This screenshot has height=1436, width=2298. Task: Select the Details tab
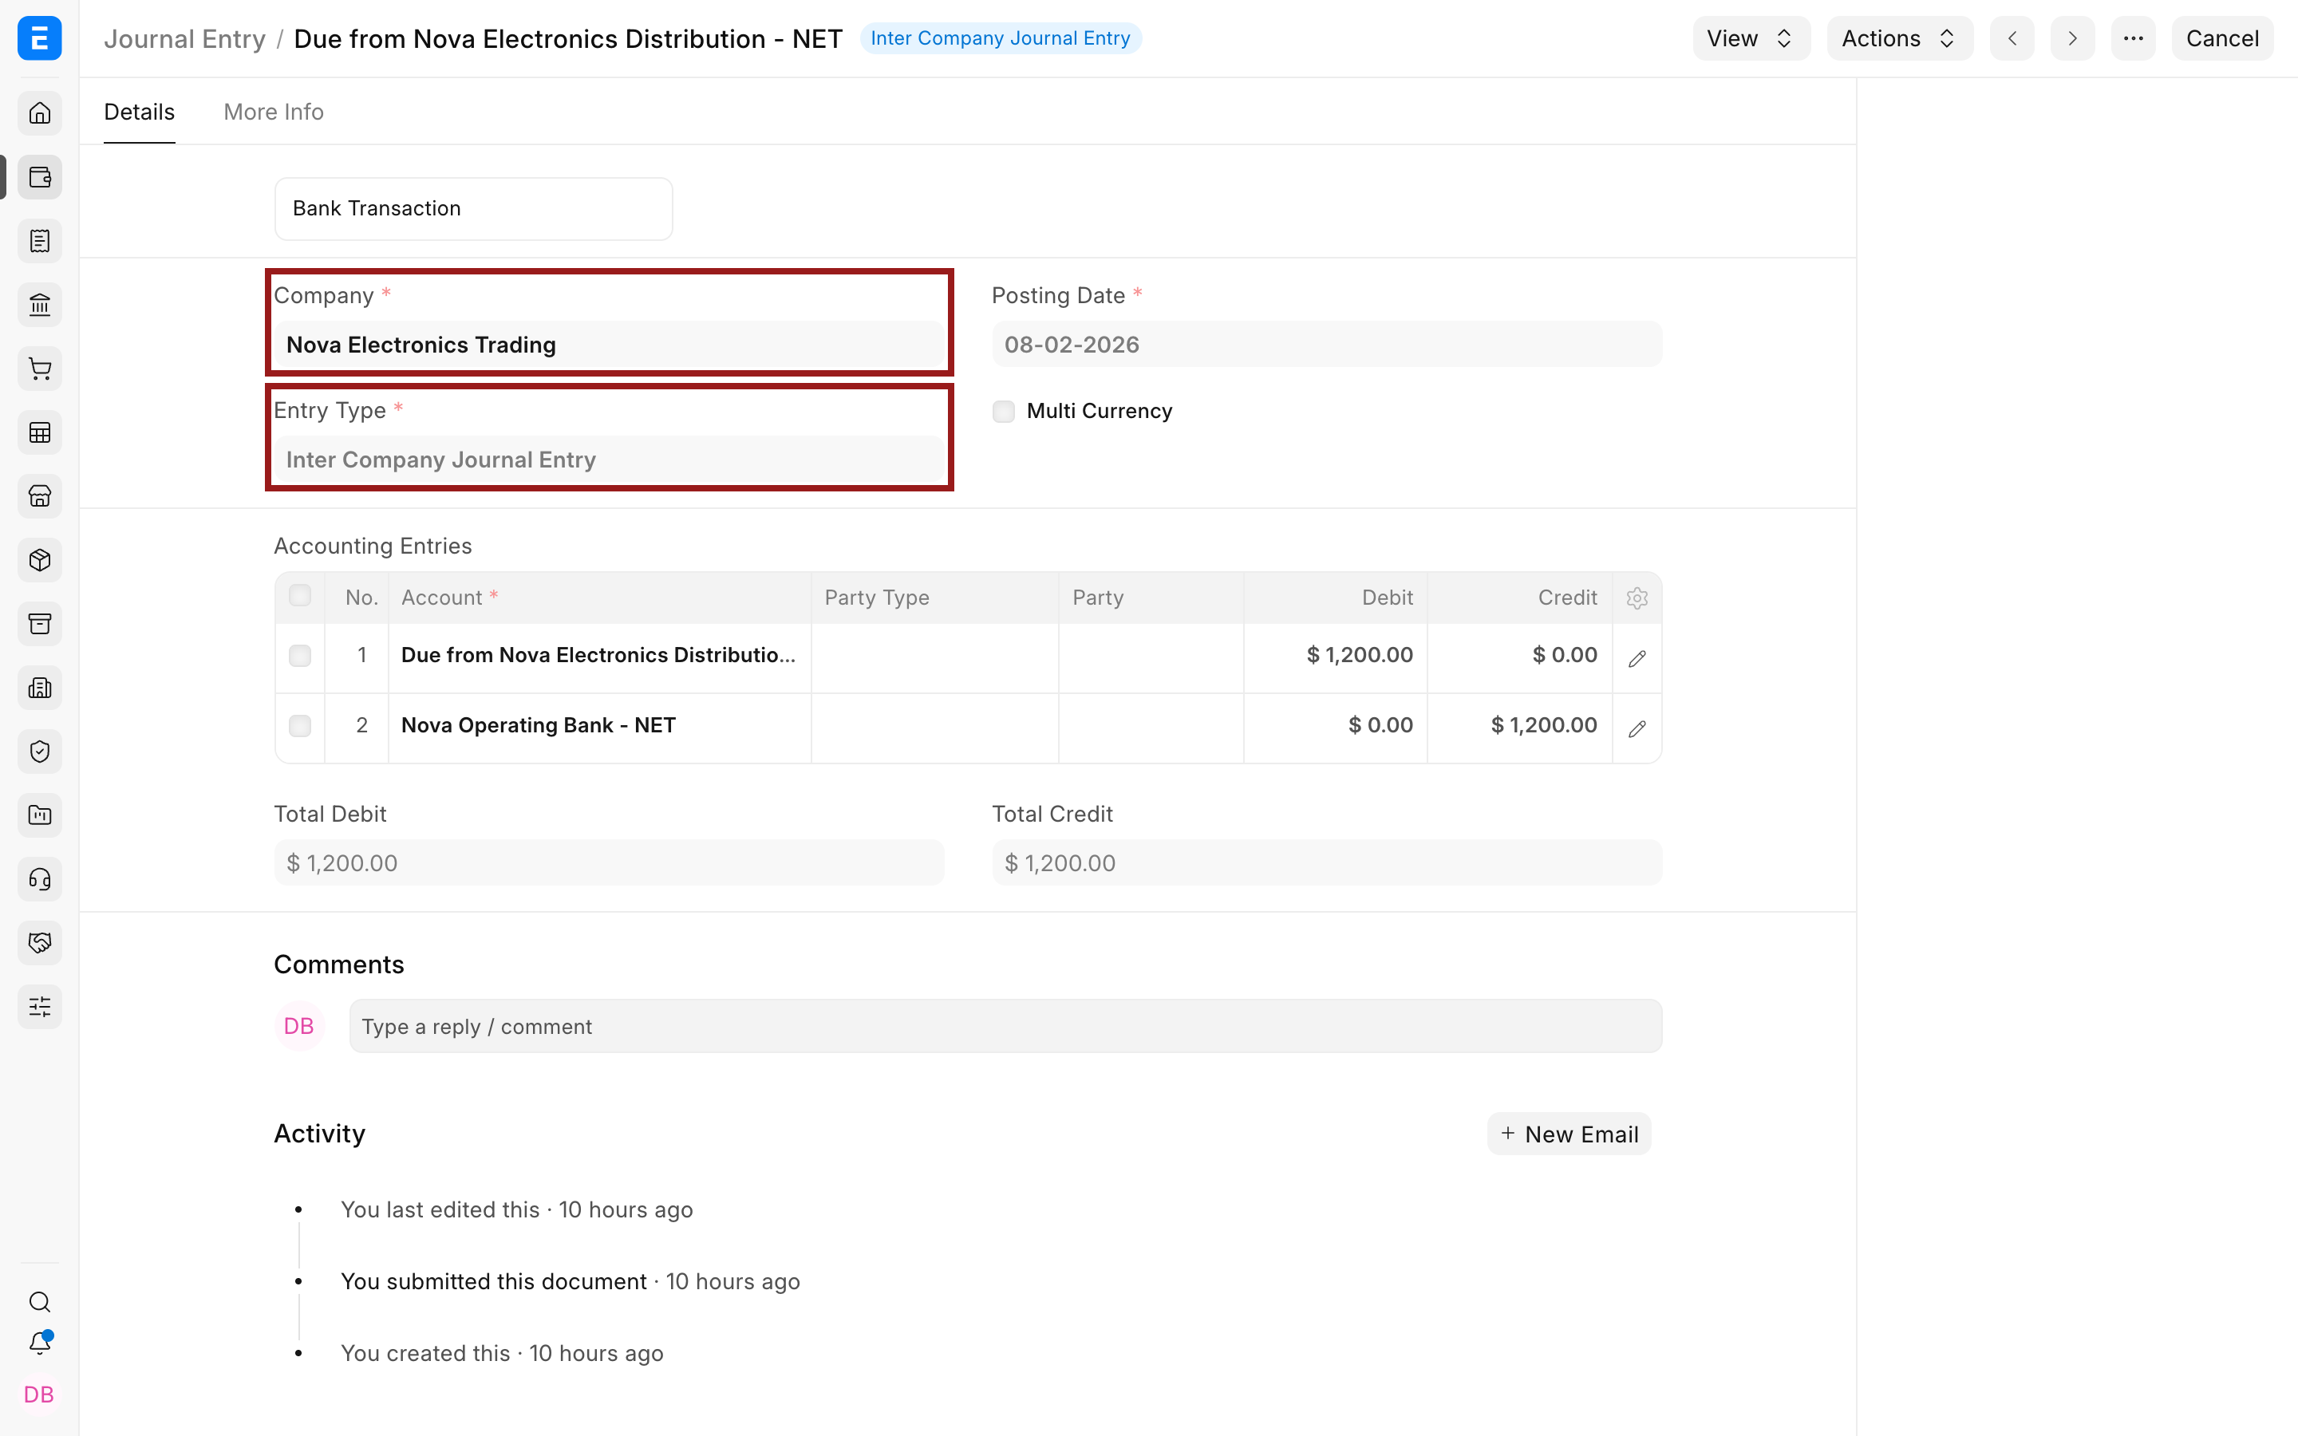click(x=140, y=112)
